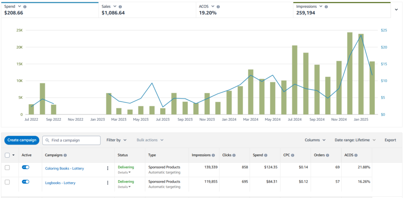The image size is (405, 198).
Task: Click the $0.12 CPC value
Action: pyautogui.click(x=303, y=181)
